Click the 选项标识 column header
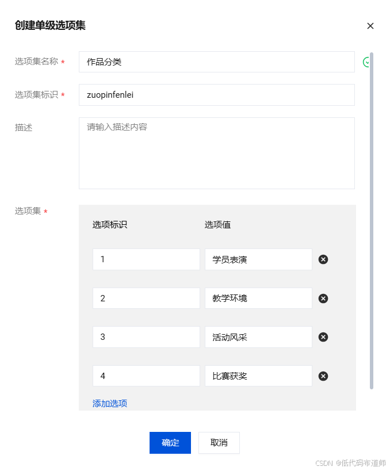The height and width of the screenshot is (471, 390). 110,225
